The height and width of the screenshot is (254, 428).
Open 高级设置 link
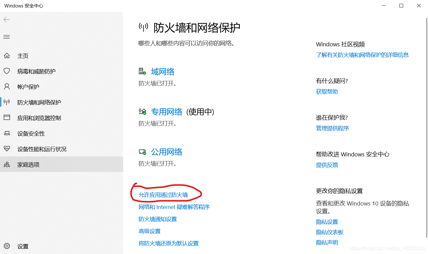(x=150, y=231)
